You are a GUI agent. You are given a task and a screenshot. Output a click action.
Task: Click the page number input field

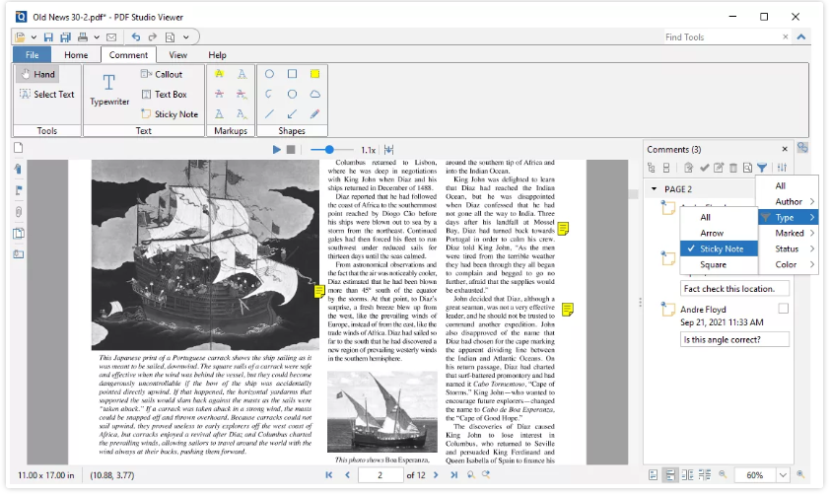point(381,476)
